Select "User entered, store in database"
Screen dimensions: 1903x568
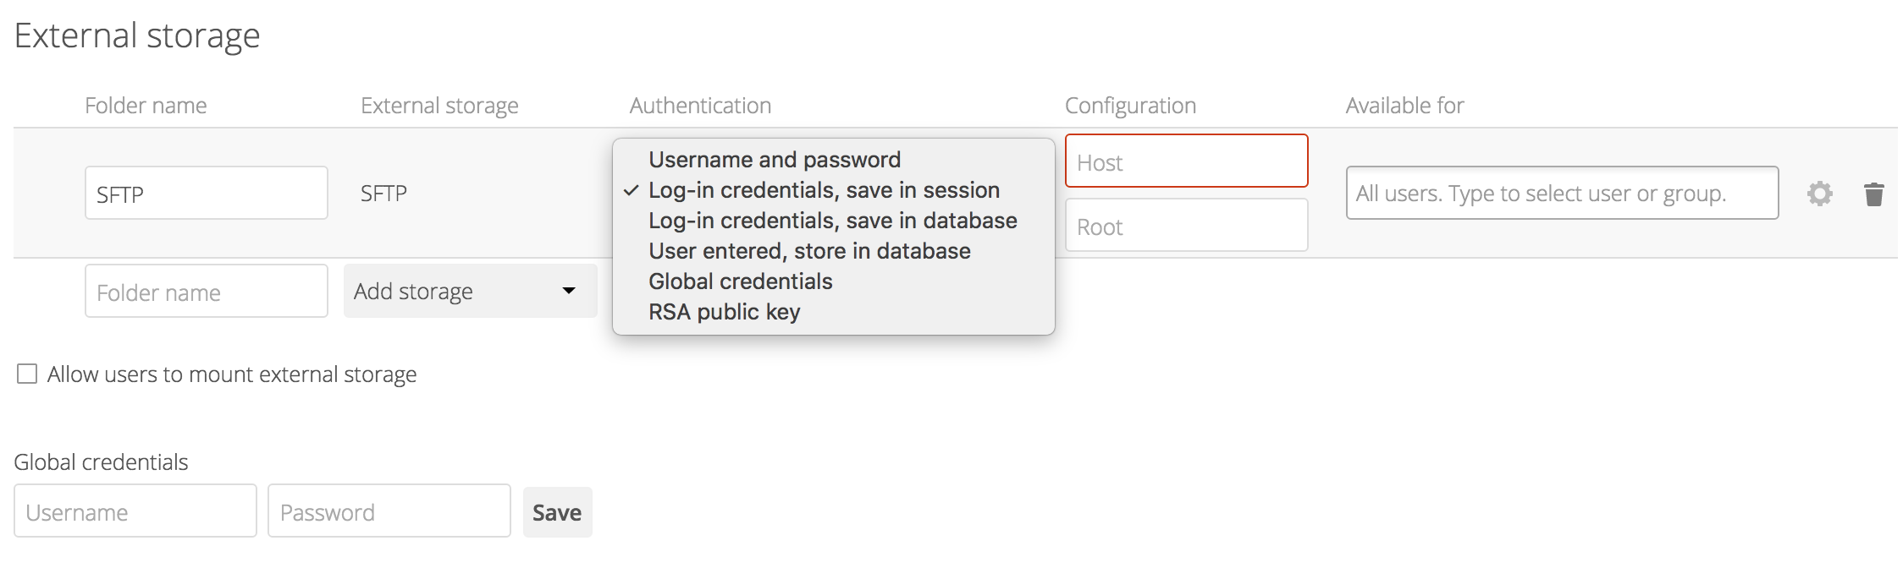pyautogui.click(x=808, y=250)
